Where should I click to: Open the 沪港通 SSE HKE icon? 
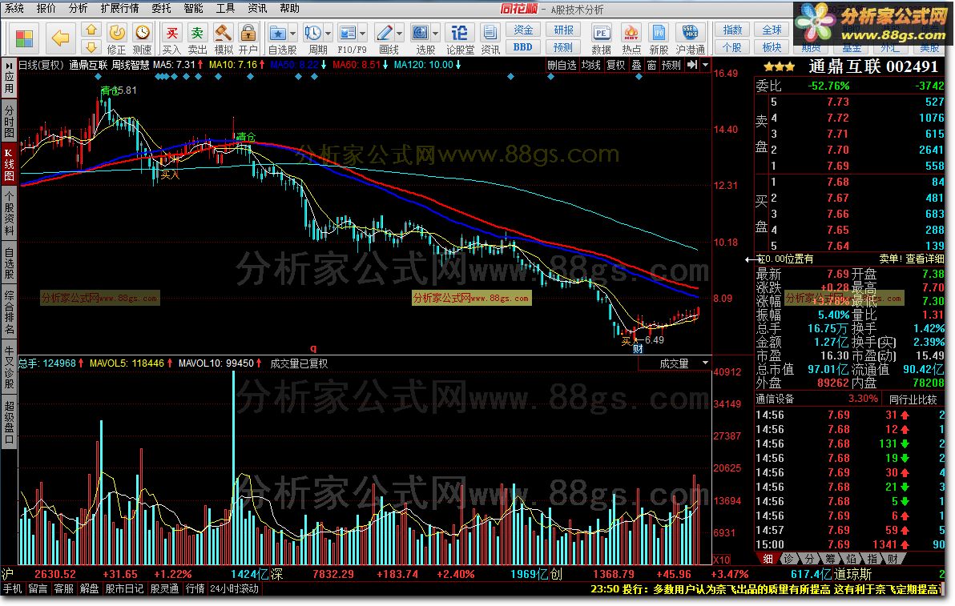coord(690,33)
